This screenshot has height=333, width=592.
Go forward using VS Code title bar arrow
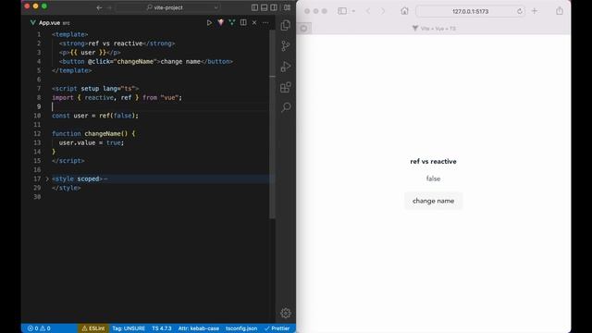pyautogui.click(x=109, y=7)
